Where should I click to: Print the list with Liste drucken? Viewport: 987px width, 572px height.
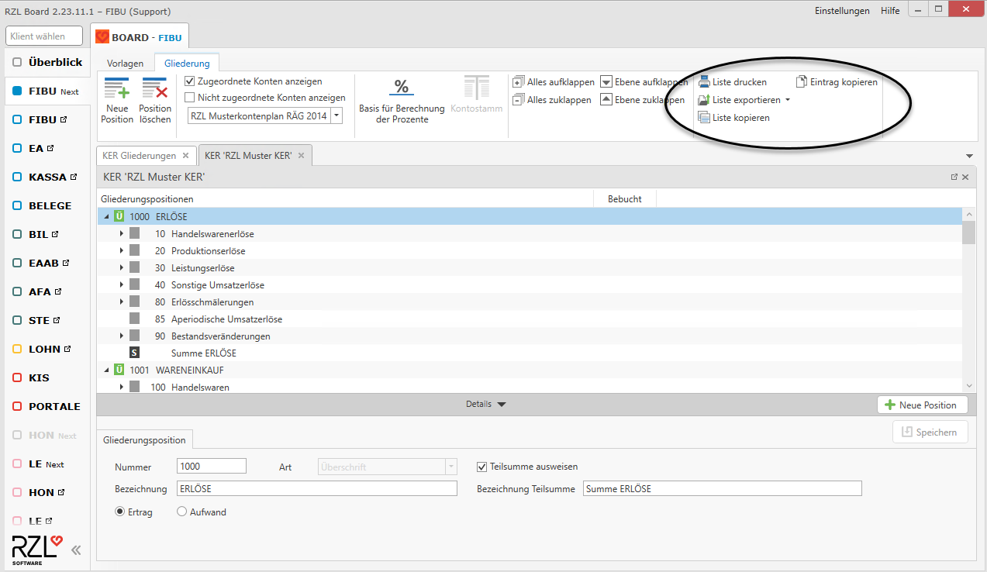click(704, 82)
